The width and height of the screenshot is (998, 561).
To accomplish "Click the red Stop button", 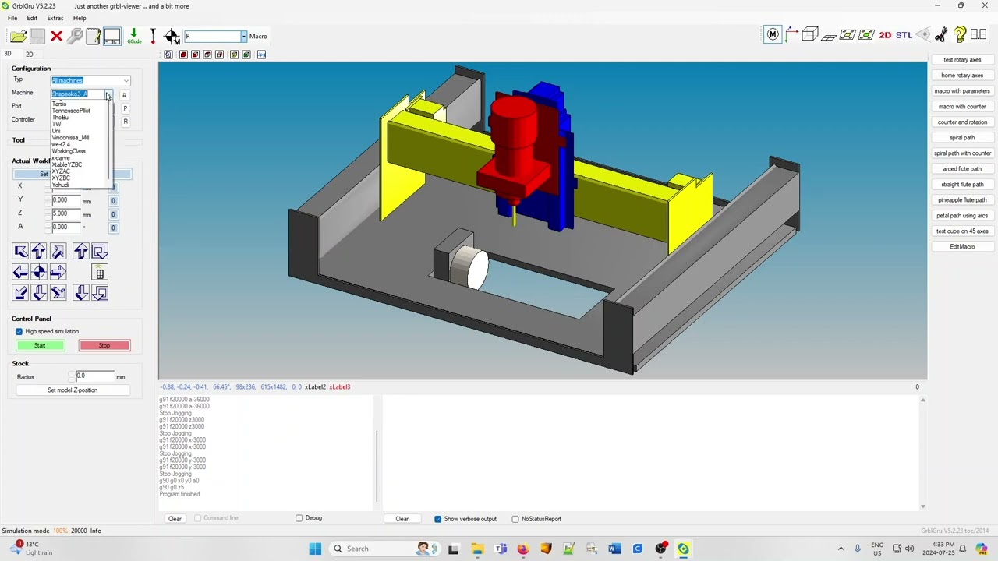I will (x=104, y=345).
